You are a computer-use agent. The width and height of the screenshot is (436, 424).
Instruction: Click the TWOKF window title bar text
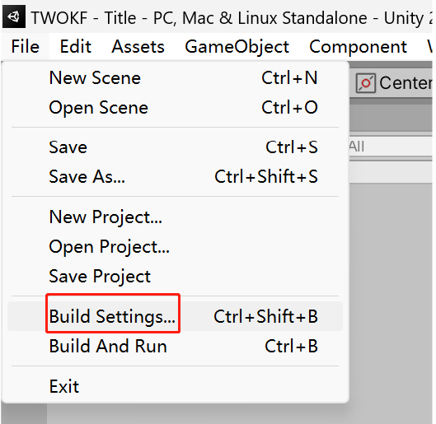pos(232,18)
